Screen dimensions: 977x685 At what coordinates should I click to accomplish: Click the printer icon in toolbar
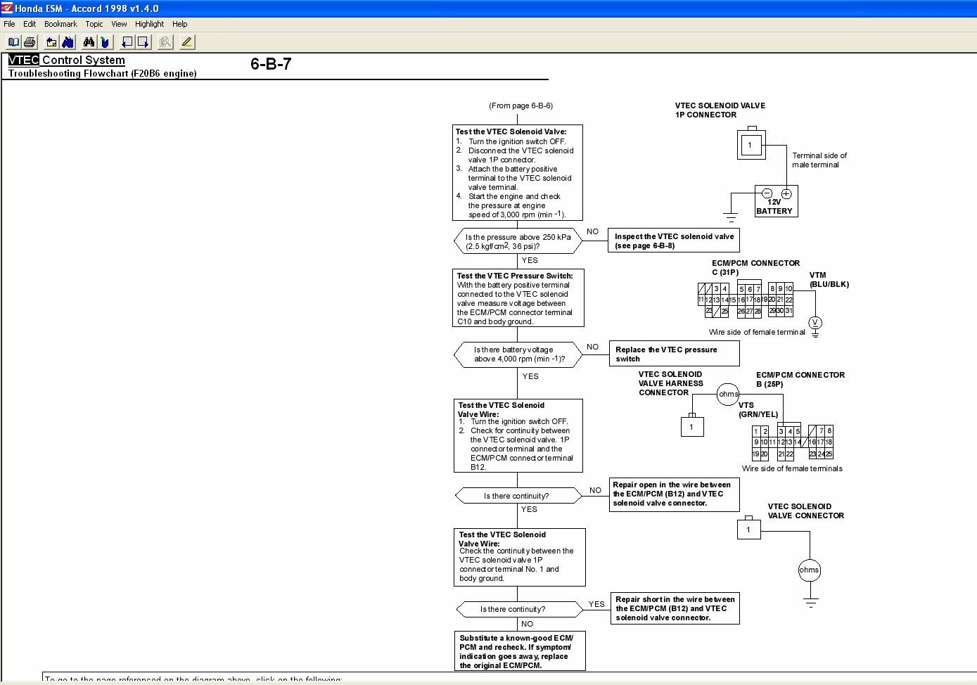point(30,42)
